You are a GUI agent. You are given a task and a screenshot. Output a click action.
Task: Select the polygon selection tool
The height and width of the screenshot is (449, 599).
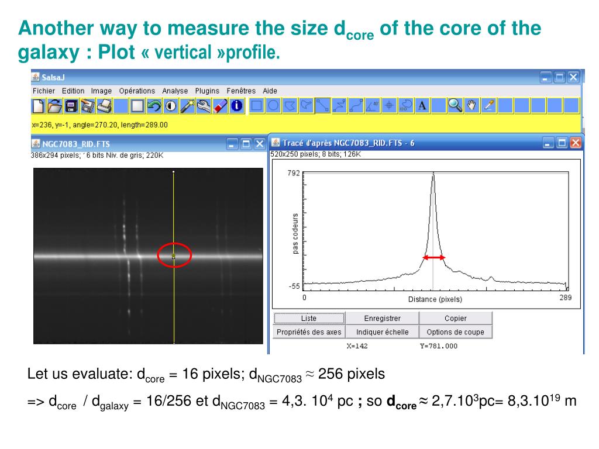[x=290, y=105]
